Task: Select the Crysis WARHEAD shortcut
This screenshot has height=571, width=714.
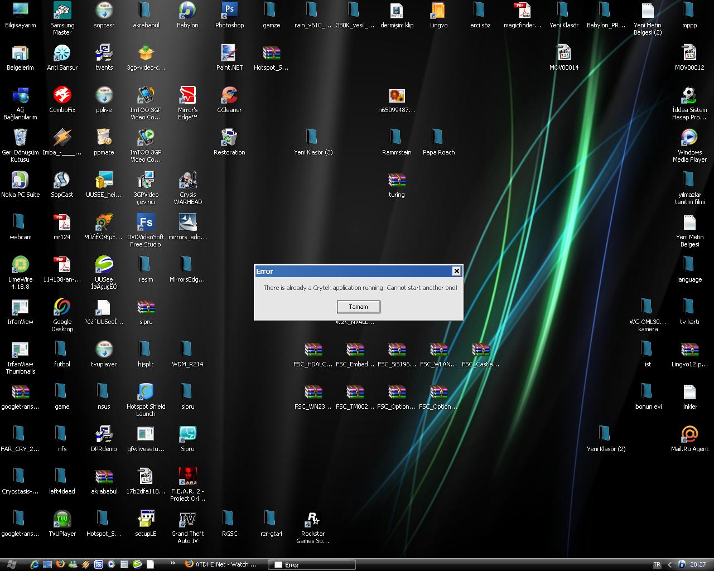Action: [187, 188]
